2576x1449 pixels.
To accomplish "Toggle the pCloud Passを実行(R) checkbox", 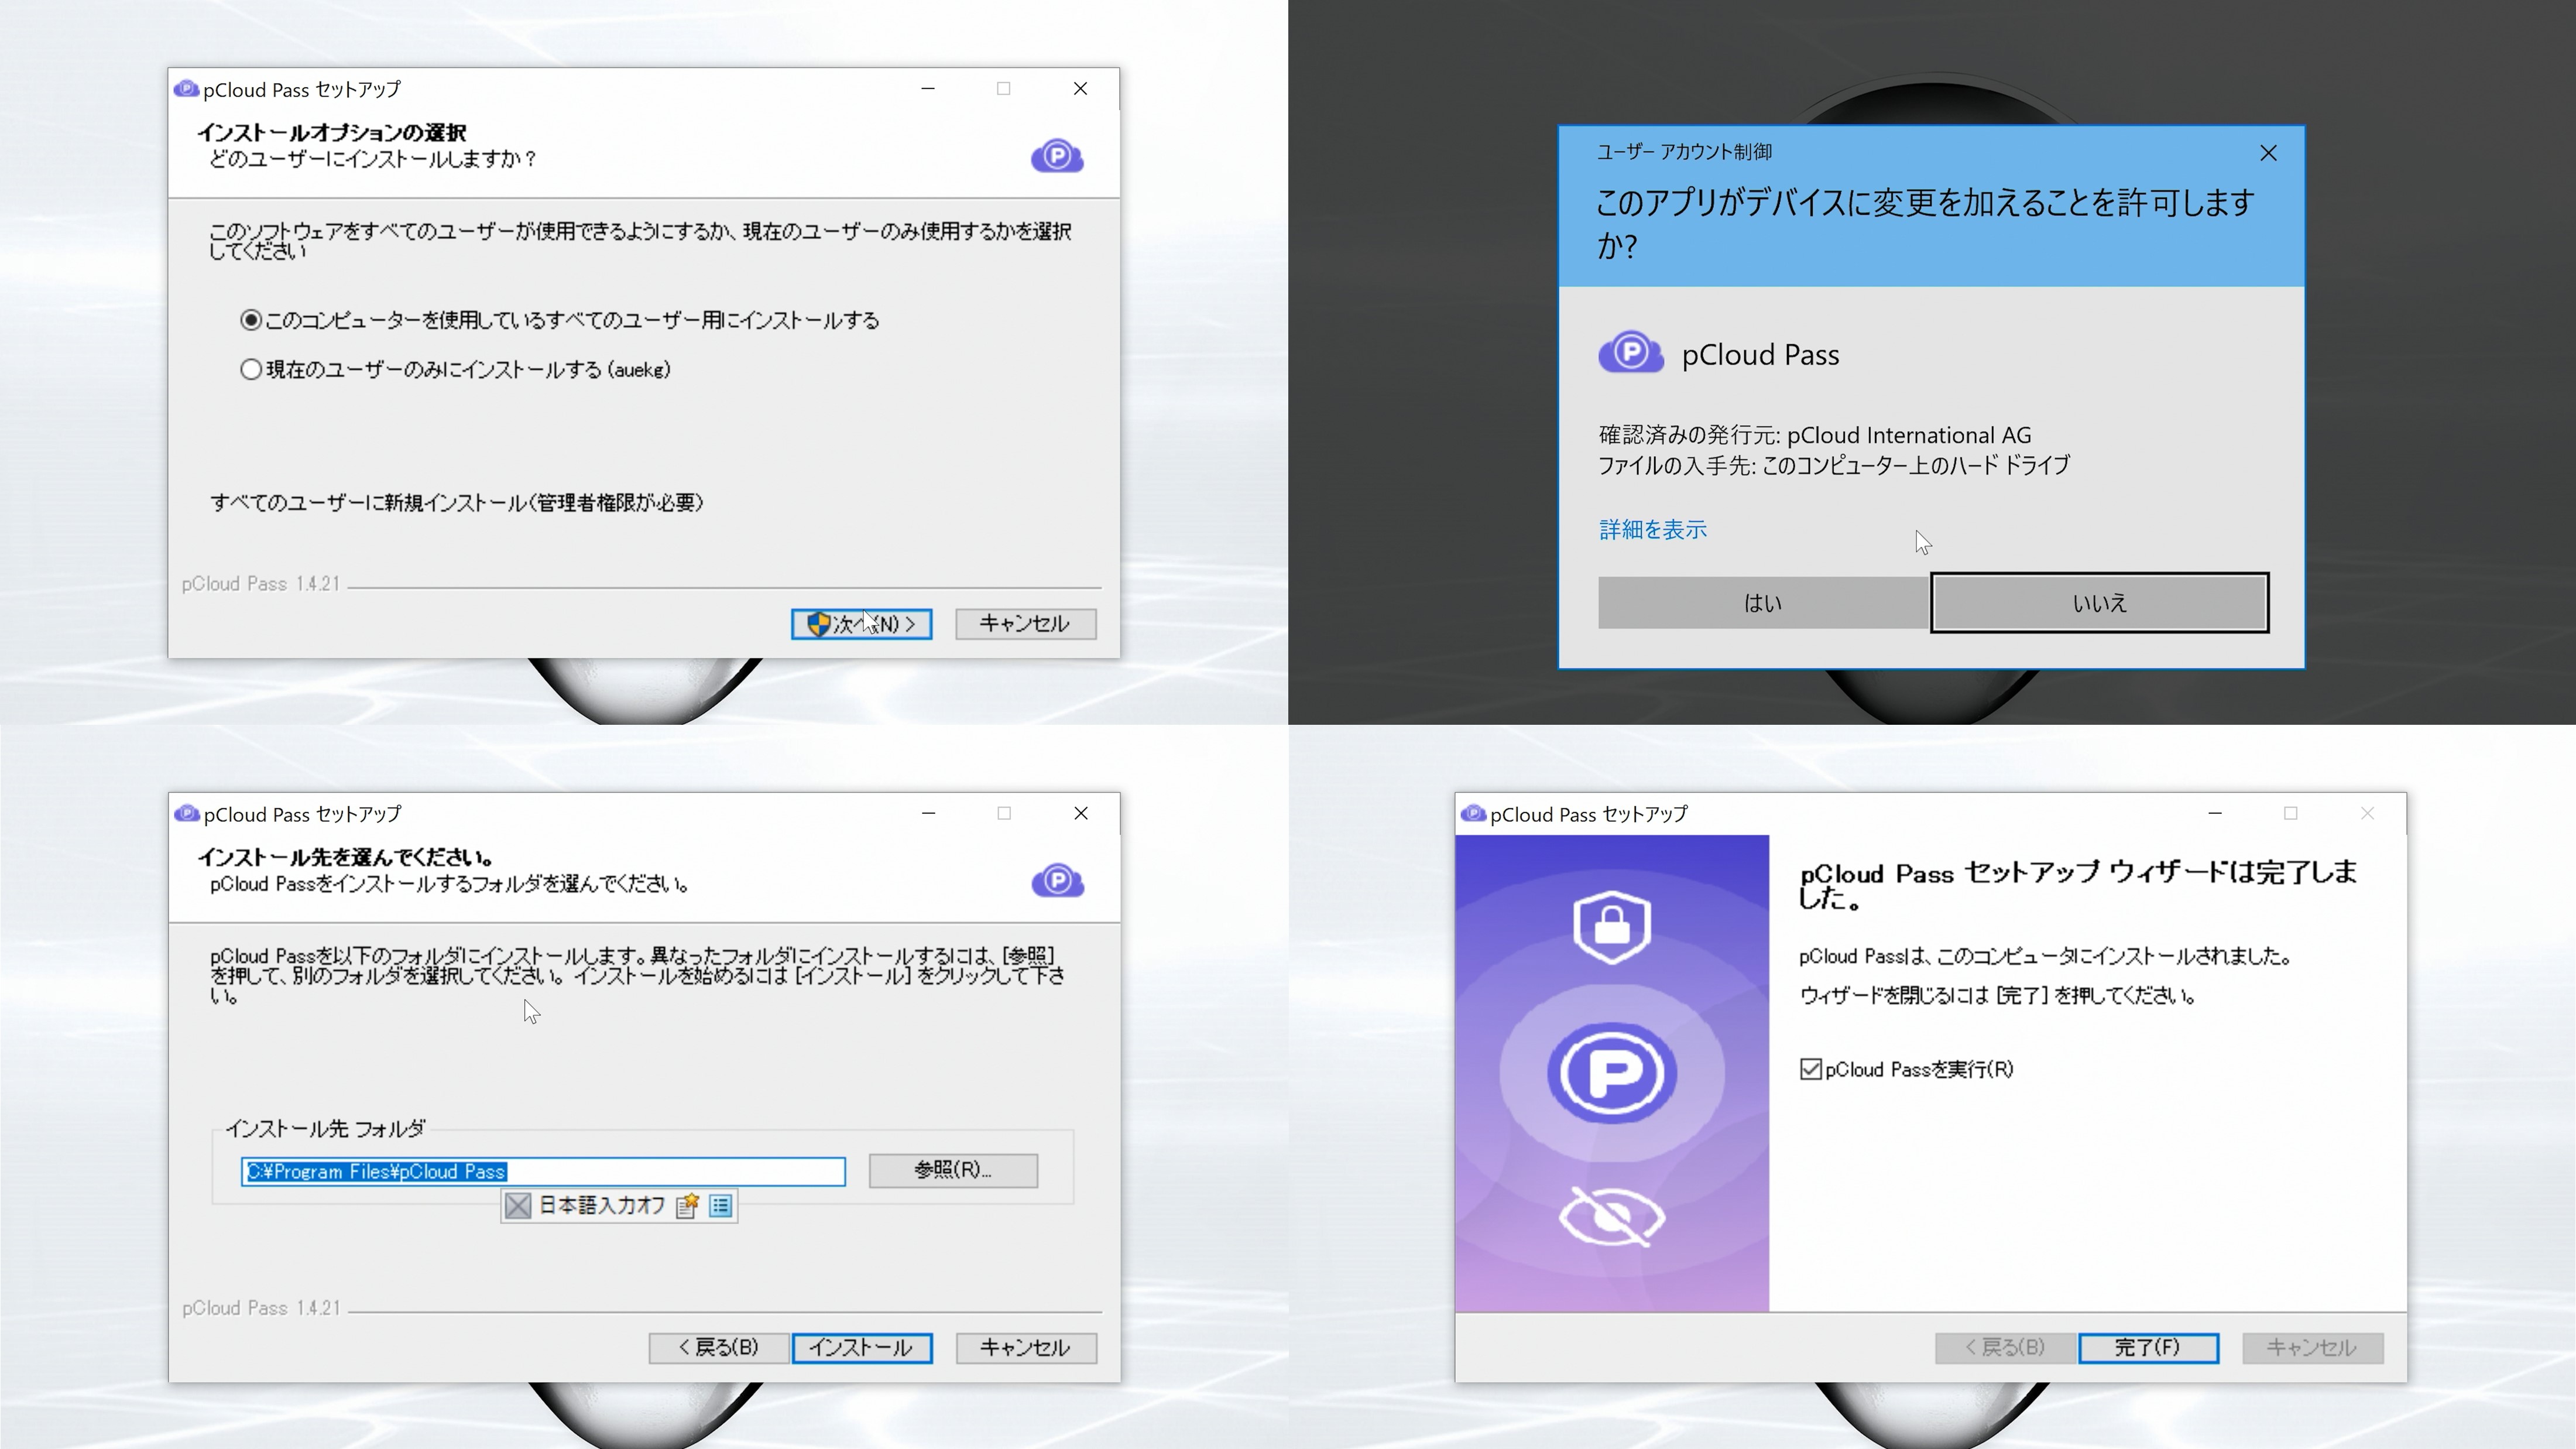I will [1810, 1070].
